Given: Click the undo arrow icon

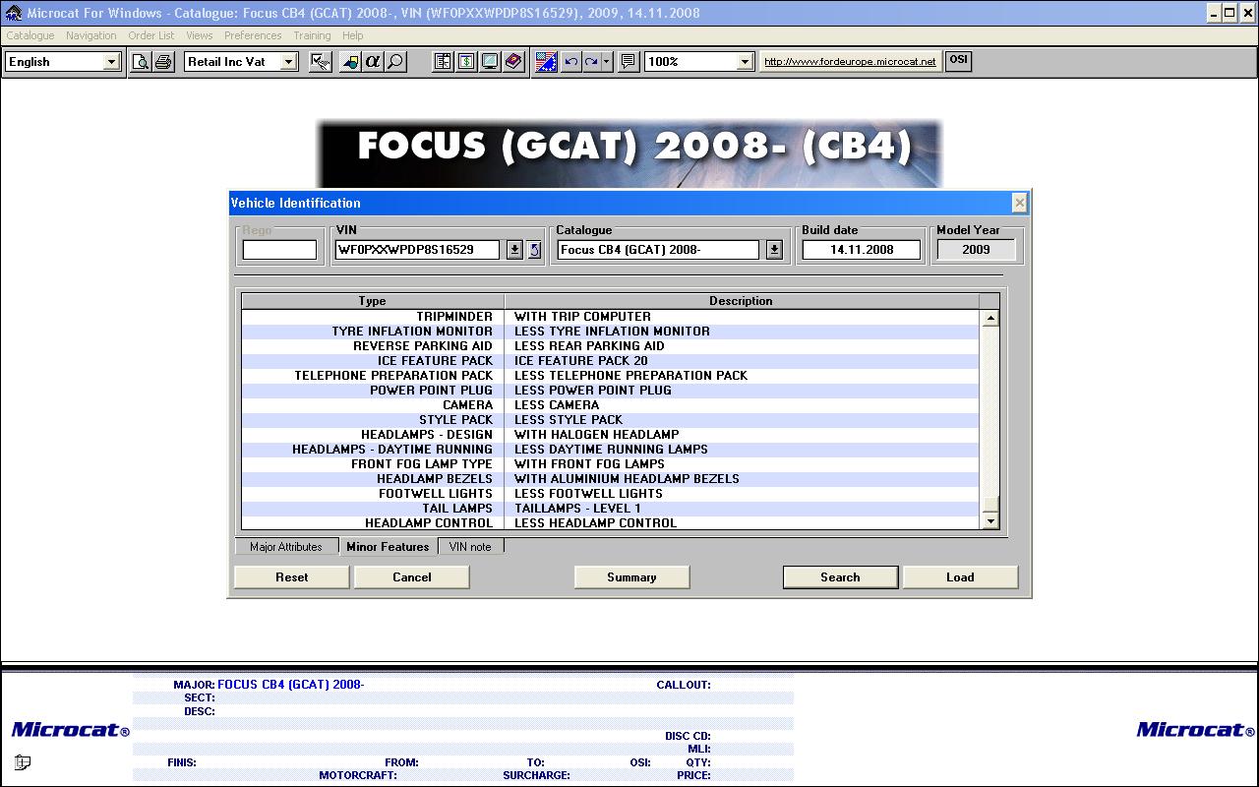Looking at the screenshot, I should point(570,61).
